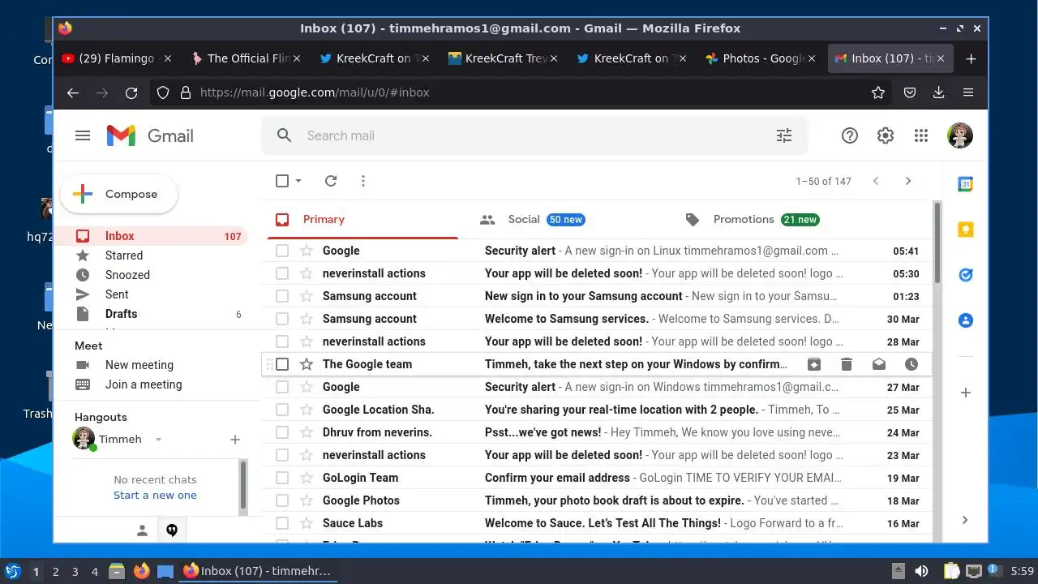Viewport: 1038px width, 584px height.
Task: Star the Google Location Sharing email
Action: pos(307,410)
